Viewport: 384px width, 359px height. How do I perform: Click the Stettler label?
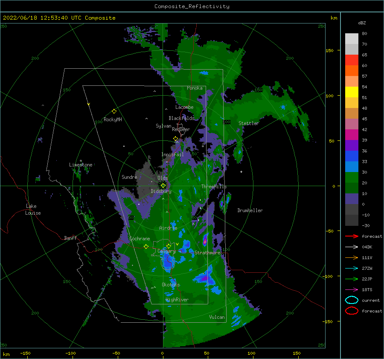click(x=249, y=123)
